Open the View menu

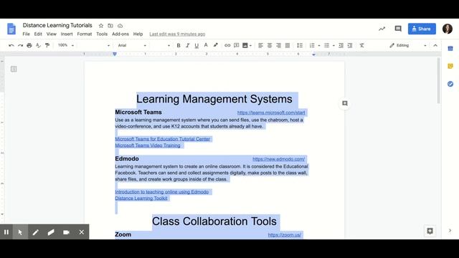pyautogui.click(x=51, y=34)
